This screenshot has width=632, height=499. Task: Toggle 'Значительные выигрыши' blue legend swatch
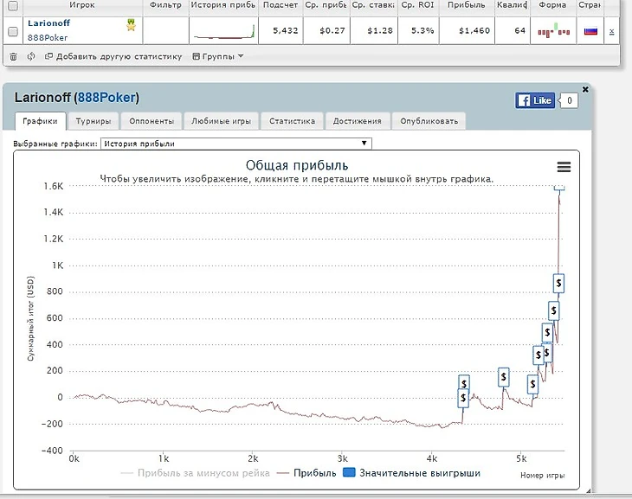coord(348,473)
